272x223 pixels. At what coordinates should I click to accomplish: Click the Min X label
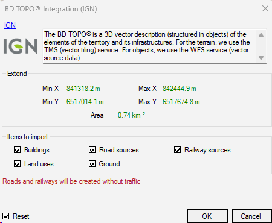point(51,89)
